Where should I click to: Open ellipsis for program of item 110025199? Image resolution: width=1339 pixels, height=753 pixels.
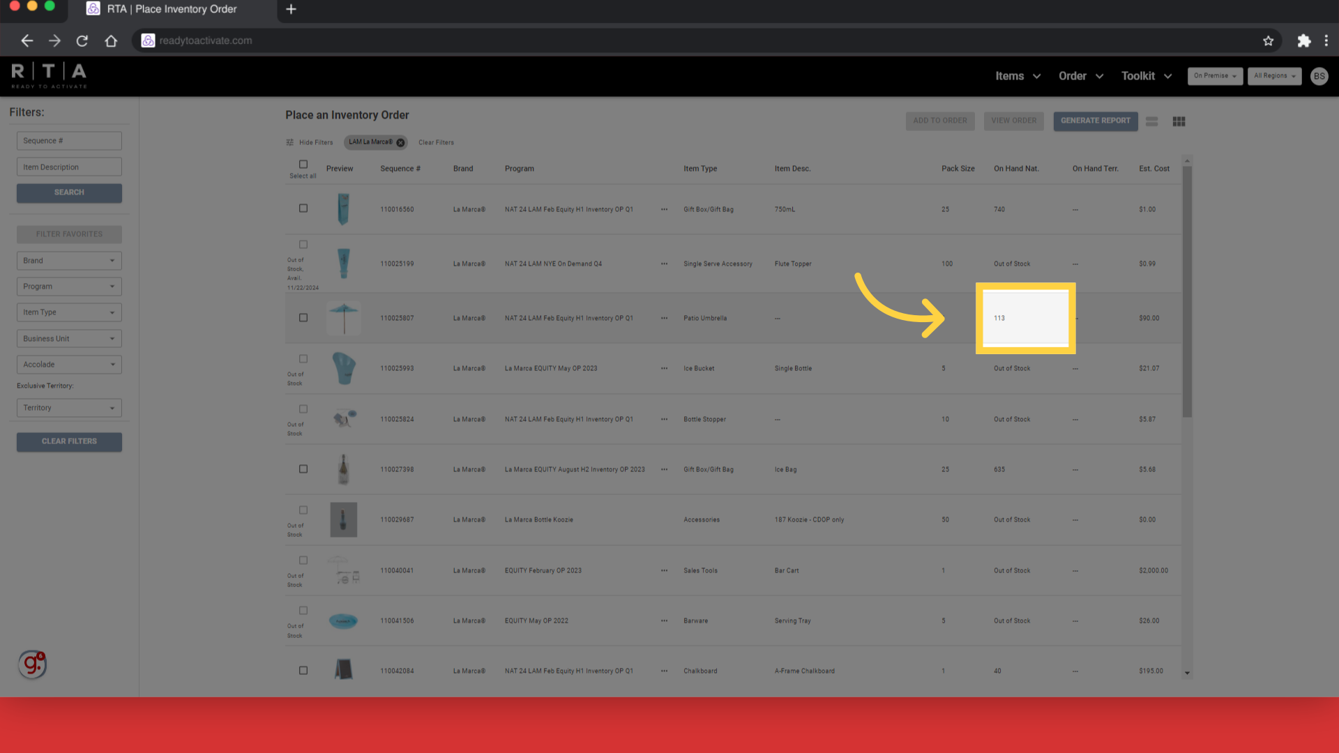click(664, 264)
